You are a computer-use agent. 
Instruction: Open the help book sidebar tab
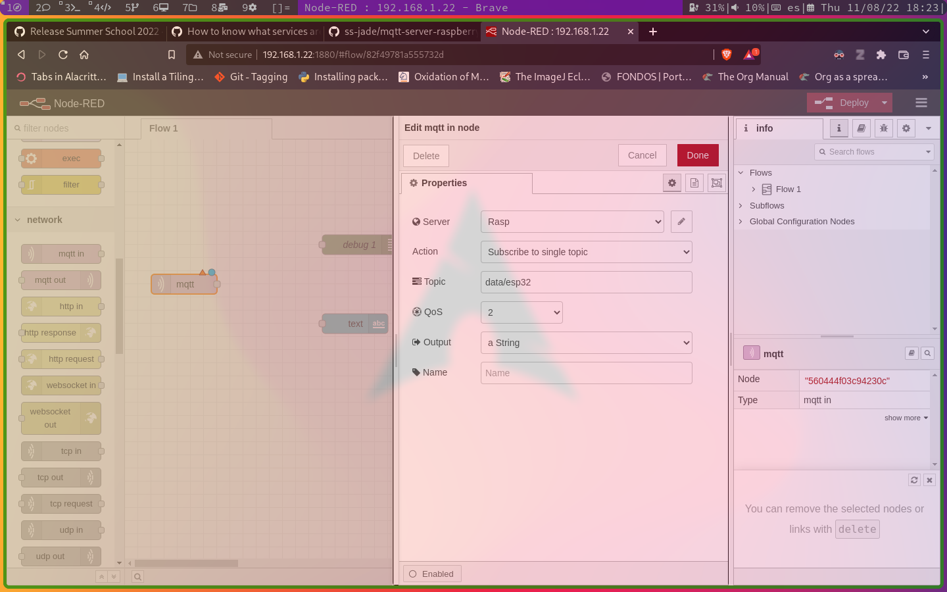pos(862,128)
